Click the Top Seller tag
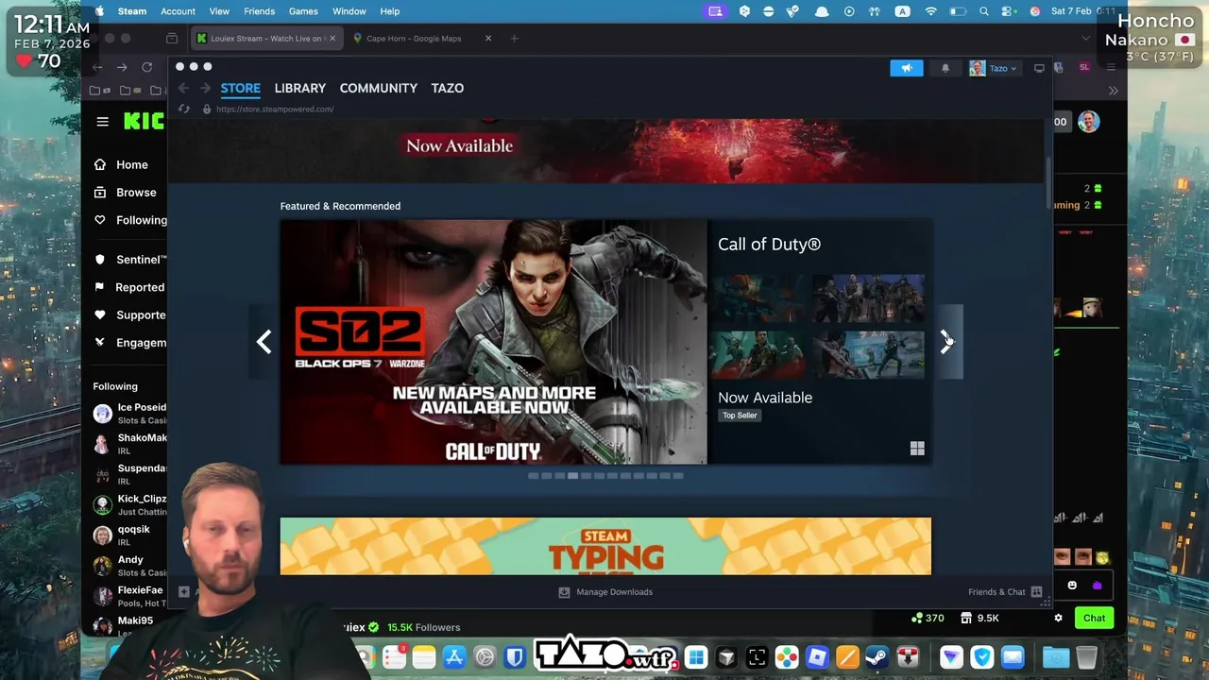The height and width of the screenshot is (680, 1209). [x=740, y=416]
